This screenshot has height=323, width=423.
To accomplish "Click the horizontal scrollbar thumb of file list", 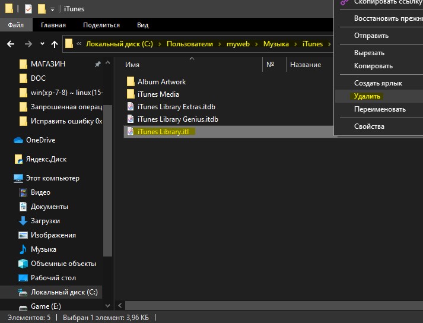I will tap(274, 306).
